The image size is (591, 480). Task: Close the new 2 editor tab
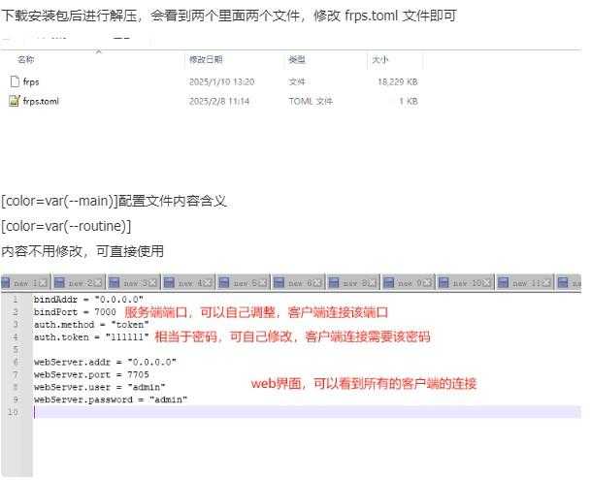(97, 282)
